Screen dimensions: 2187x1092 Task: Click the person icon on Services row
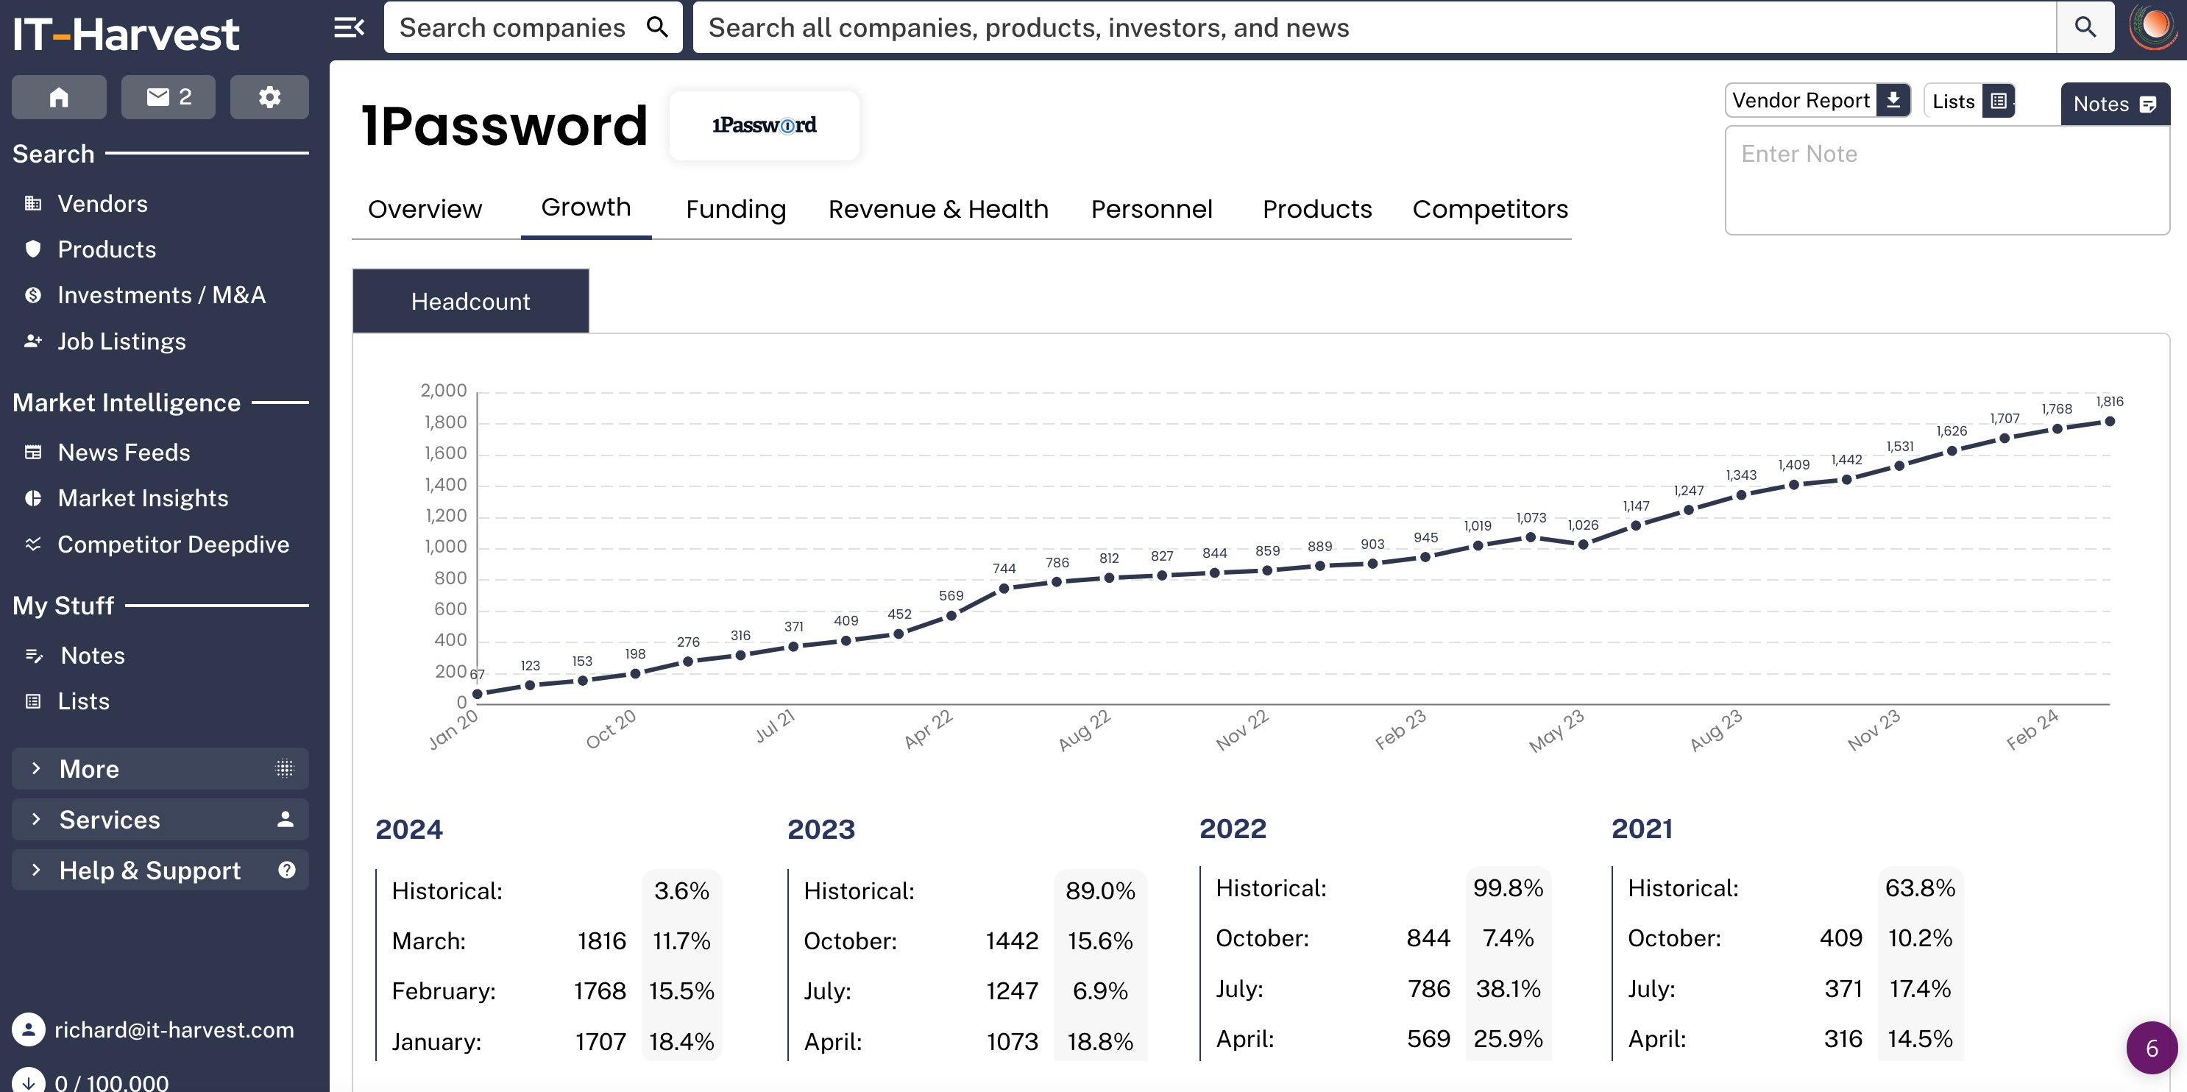coord(286,820)
